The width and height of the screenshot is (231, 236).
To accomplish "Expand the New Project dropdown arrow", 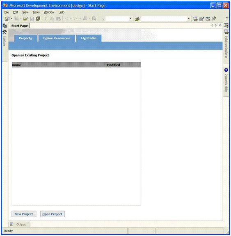I will [x=11, y=19].
